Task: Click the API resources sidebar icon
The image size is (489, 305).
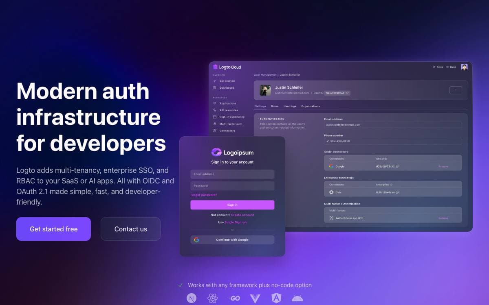Action: (x=215, y=110)
